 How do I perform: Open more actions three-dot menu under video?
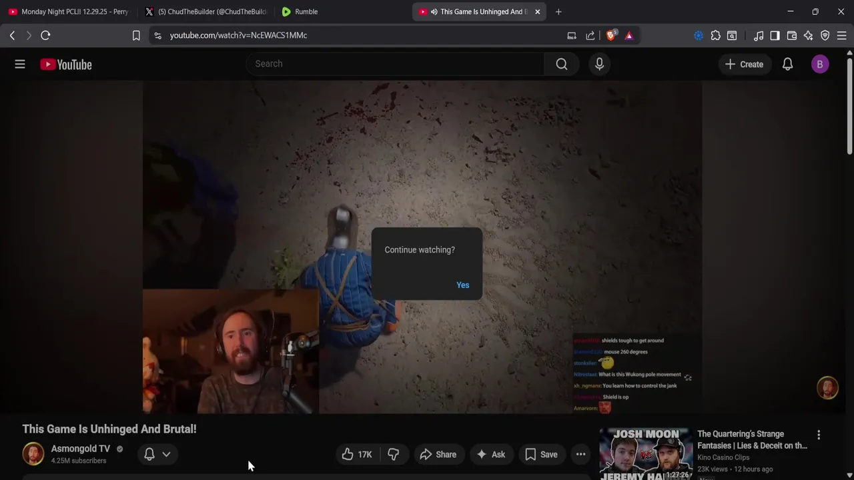[x=581, y=455]
